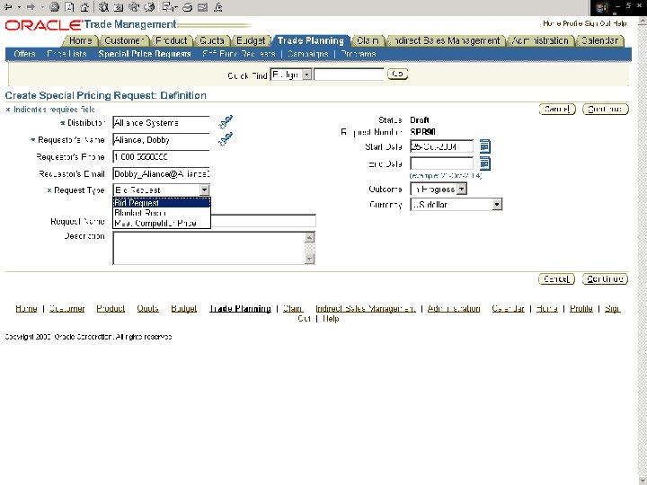Click the footer Profile link
Screen dimensions: 647x485
[x=581, y=308]
